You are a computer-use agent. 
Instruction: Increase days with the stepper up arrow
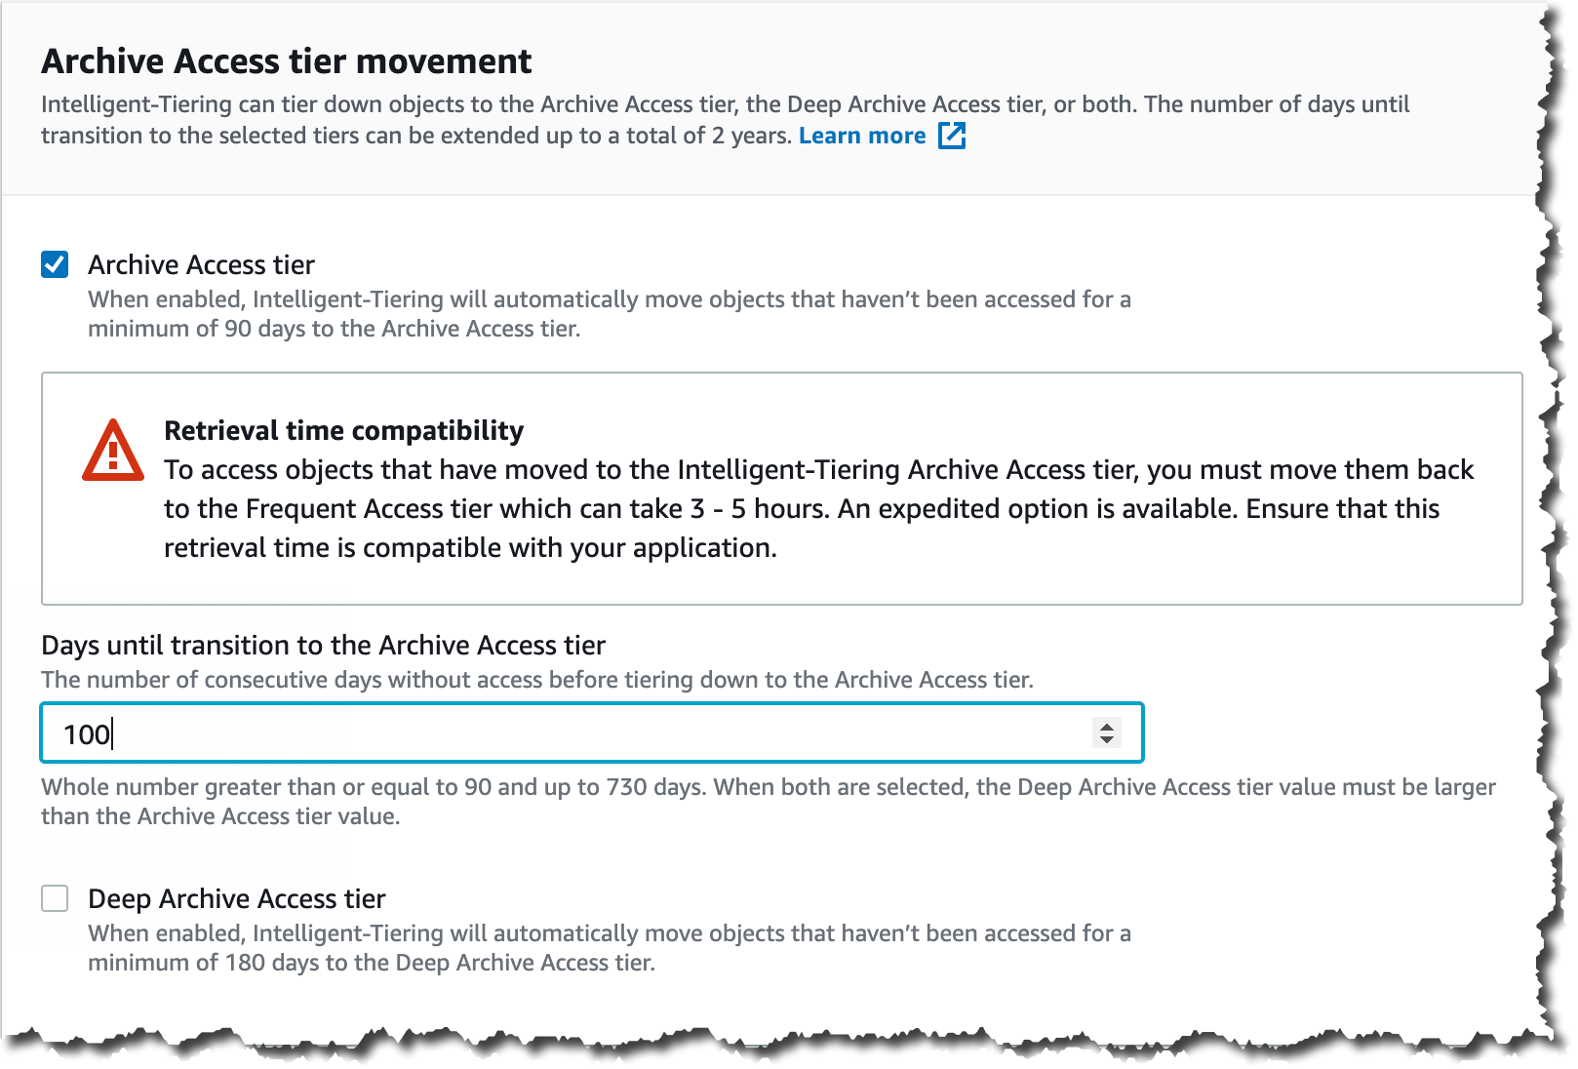(x=1107, y=726)
